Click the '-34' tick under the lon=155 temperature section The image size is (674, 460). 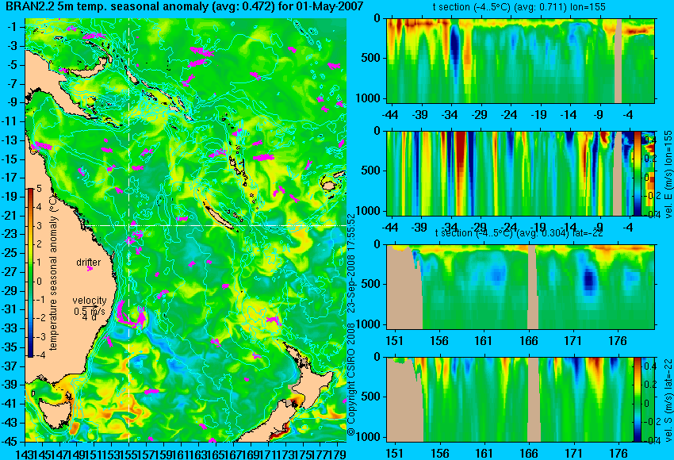click(450, 115)
